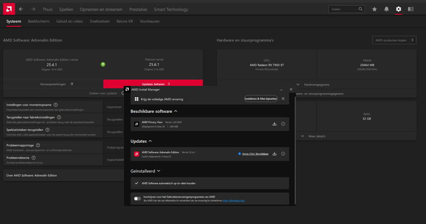This screenshot has height=224, width=426.
Task: Click the settings gear icon
Action: coord(398,9)
